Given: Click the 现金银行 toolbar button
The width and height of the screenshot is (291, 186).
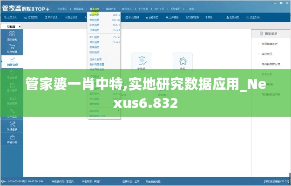Looking at the screenshot, I should (71, 17).
